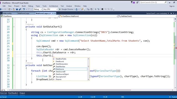This screenshot has width=177, height=99.
Task: Save the current file with the floppy icon
Action: click(x=17, y=9)
